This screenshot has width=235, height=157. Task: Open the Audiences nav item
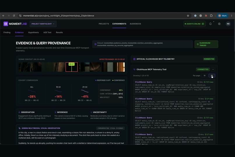pos(135,24)
